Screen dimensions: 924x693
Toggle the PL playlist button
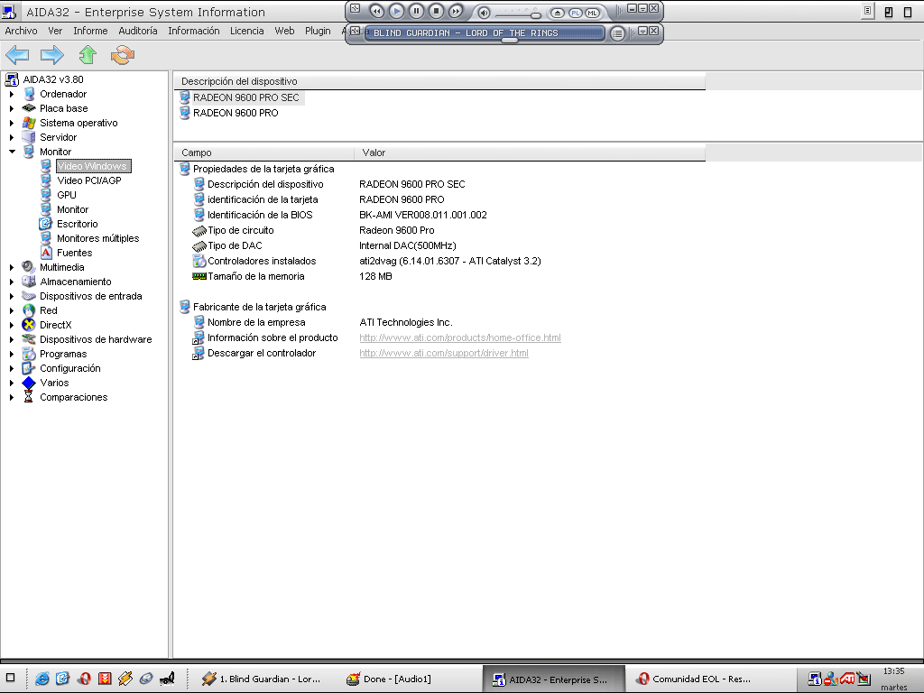tap(575, 13)
